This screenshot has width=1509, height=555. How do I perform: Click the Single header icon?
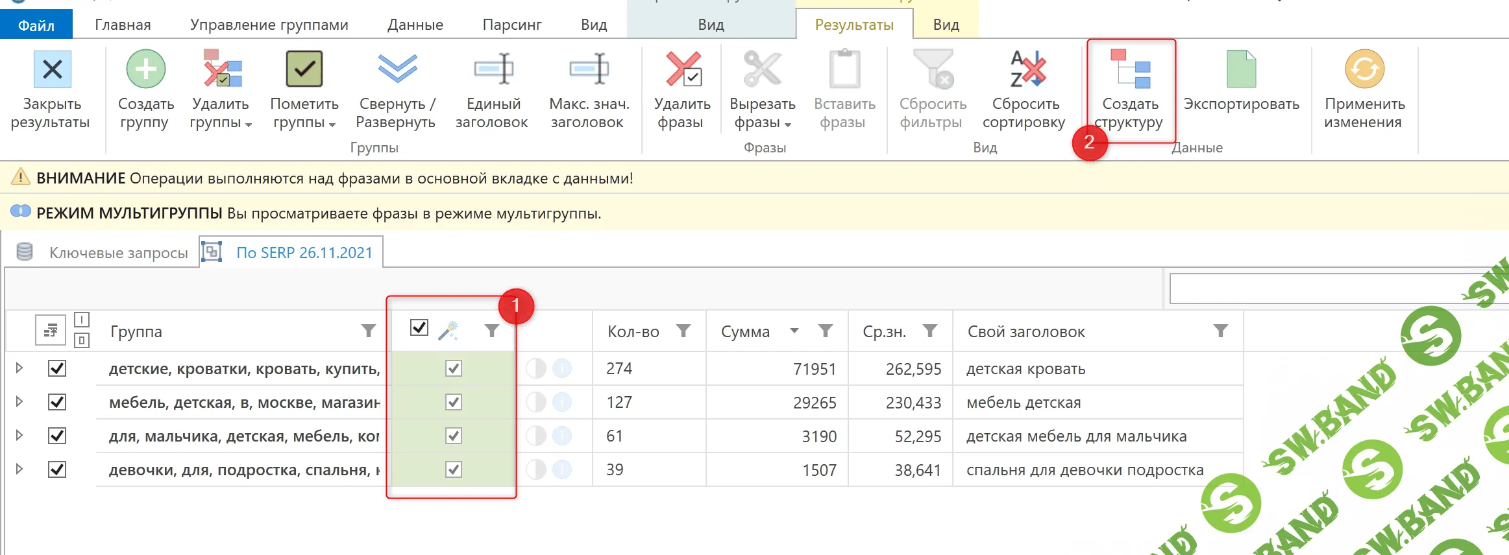tap(493, 69)
